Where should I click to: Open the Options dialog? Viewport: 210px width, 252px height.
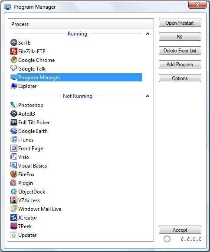point(180,78)
